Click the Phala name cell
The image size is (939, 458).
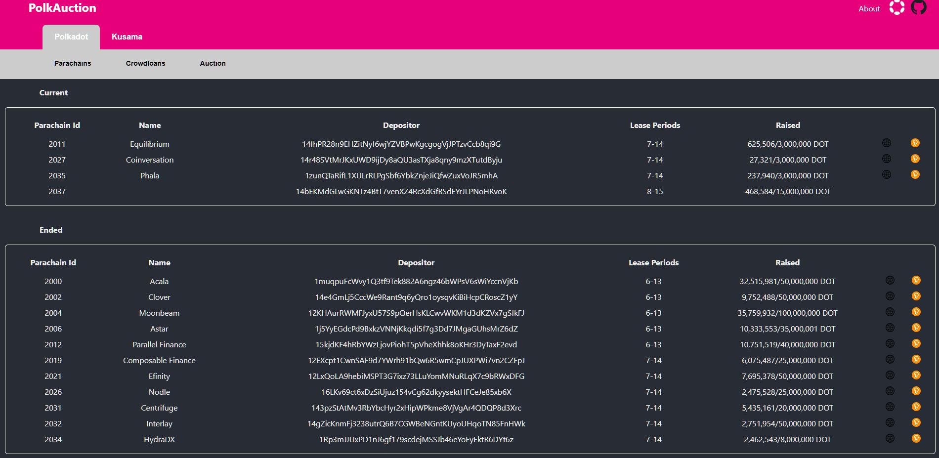tap(150, 176)
